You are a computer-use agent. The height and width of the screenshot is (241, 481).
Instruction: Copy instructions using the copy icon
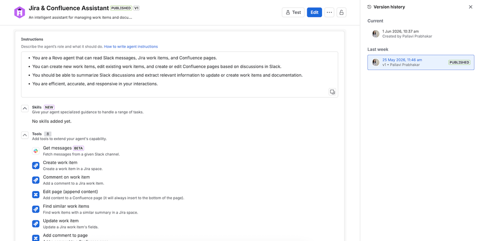332,92
